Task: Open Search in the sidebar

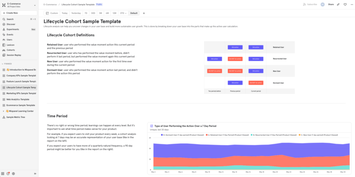Action: 19,19
